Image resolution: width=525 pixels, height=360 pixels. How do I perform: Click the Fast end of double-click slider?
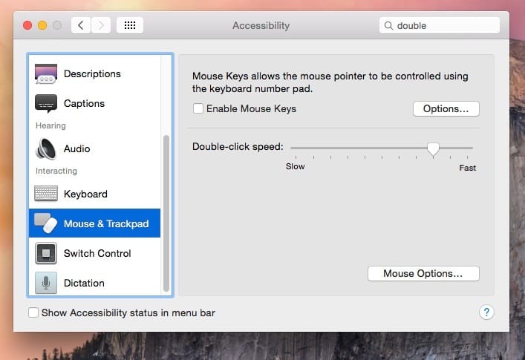pyautogui.click(x=467, y=168)
